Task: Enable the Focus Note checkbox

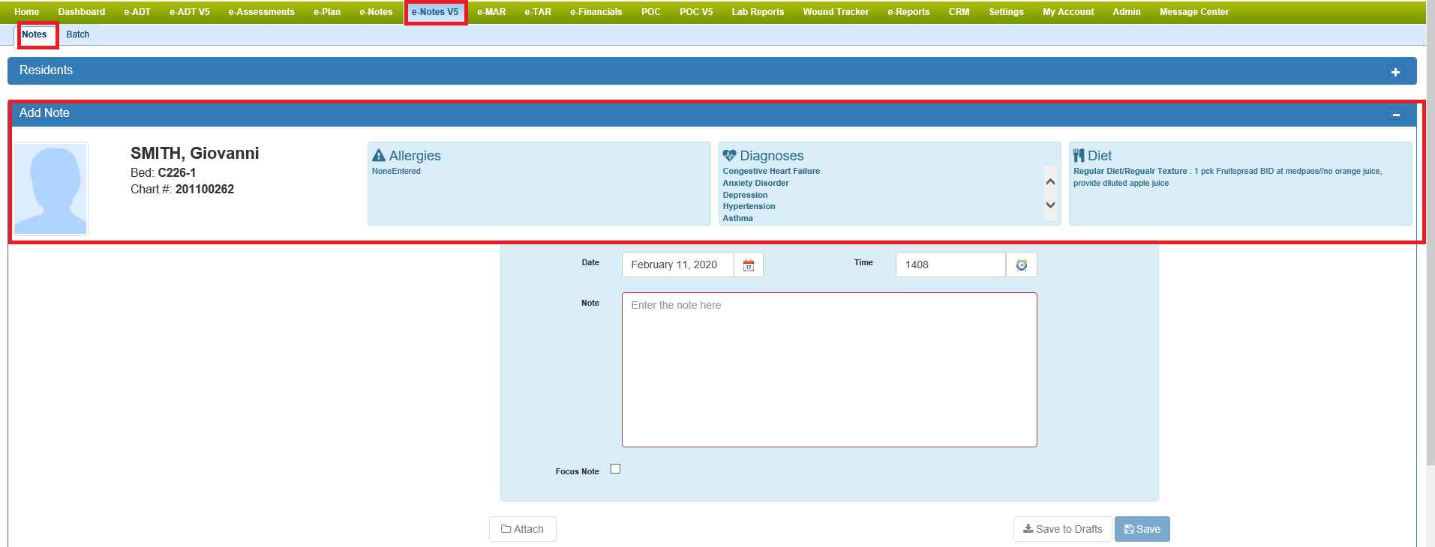Action: 615,469
